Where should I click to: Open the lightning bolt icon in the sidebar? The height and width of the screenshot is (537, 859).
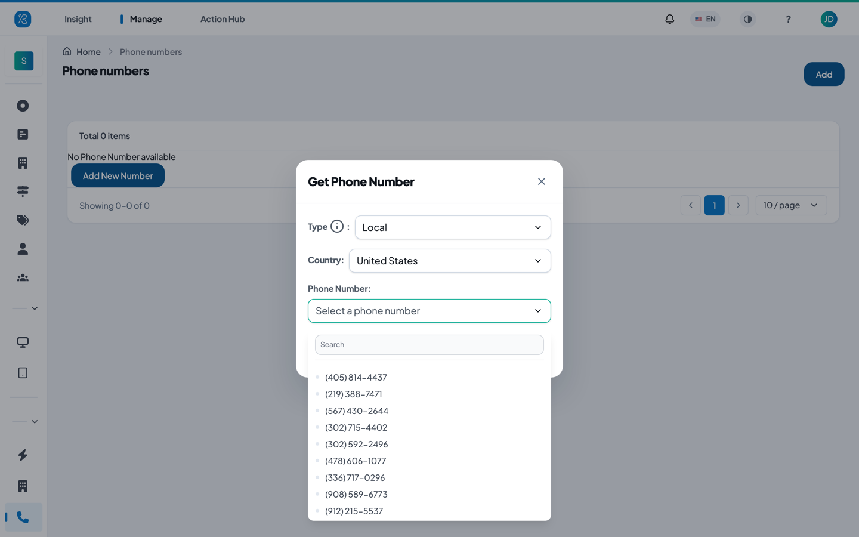tap(23, 455)
